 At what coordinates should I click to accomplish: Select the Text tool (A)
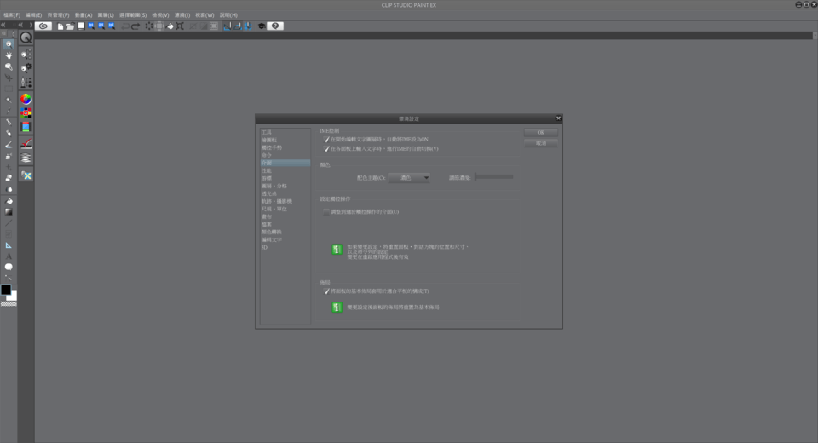point(9,256)
